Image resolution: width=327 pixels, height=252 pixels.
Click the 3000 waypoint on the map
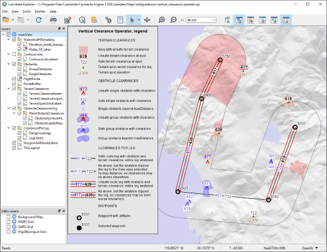coord(295,127)
